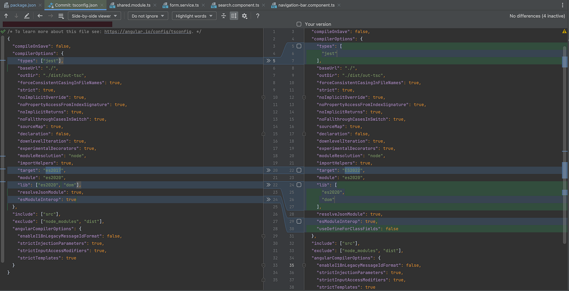Apply left change at line 20 with chevrons
The width and height of the screenshot is (569, 291).
click(x=268, y=170)
